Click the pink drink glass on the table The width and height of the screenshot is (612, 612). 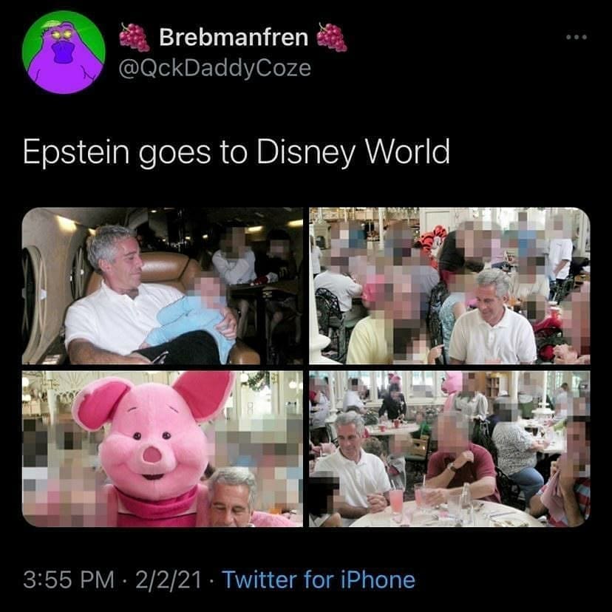click(x=395, y=501)
